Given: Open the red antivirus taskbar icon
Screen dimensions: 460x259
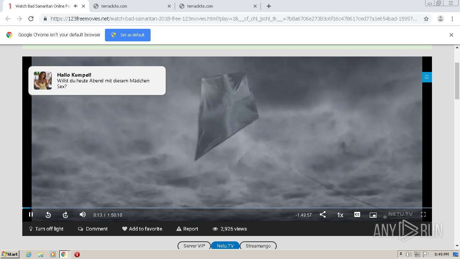Looking at the screenshot, I should (77, 254).
